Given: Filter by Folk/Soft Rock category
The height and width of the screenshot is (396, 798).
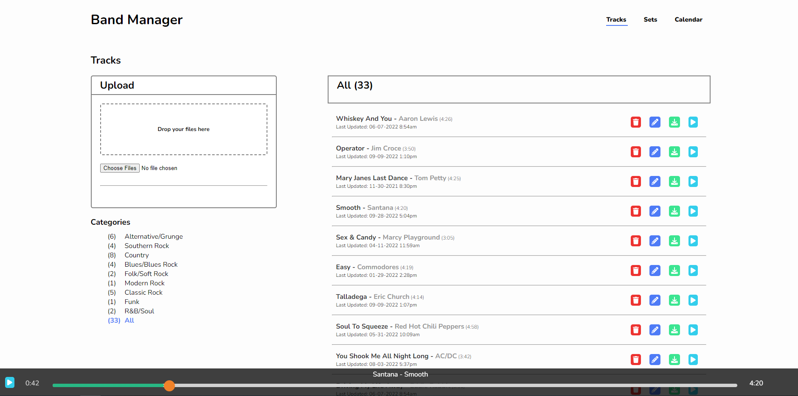Looking at the screenshot, I should 146,274.
